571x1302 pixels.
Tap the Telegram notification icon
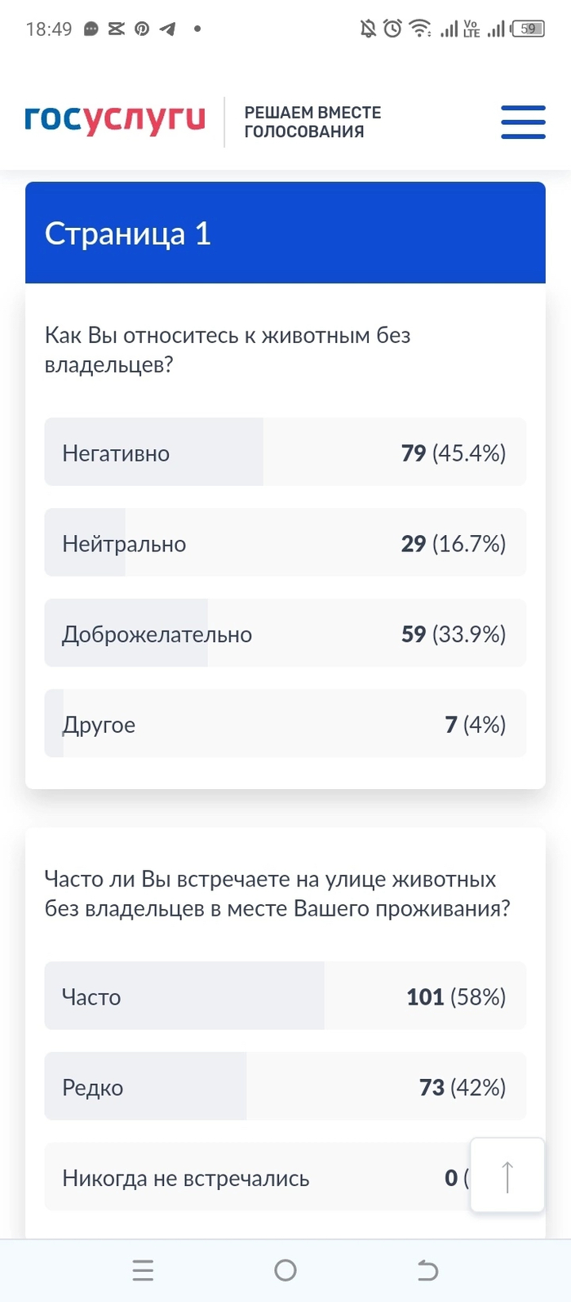168,29
